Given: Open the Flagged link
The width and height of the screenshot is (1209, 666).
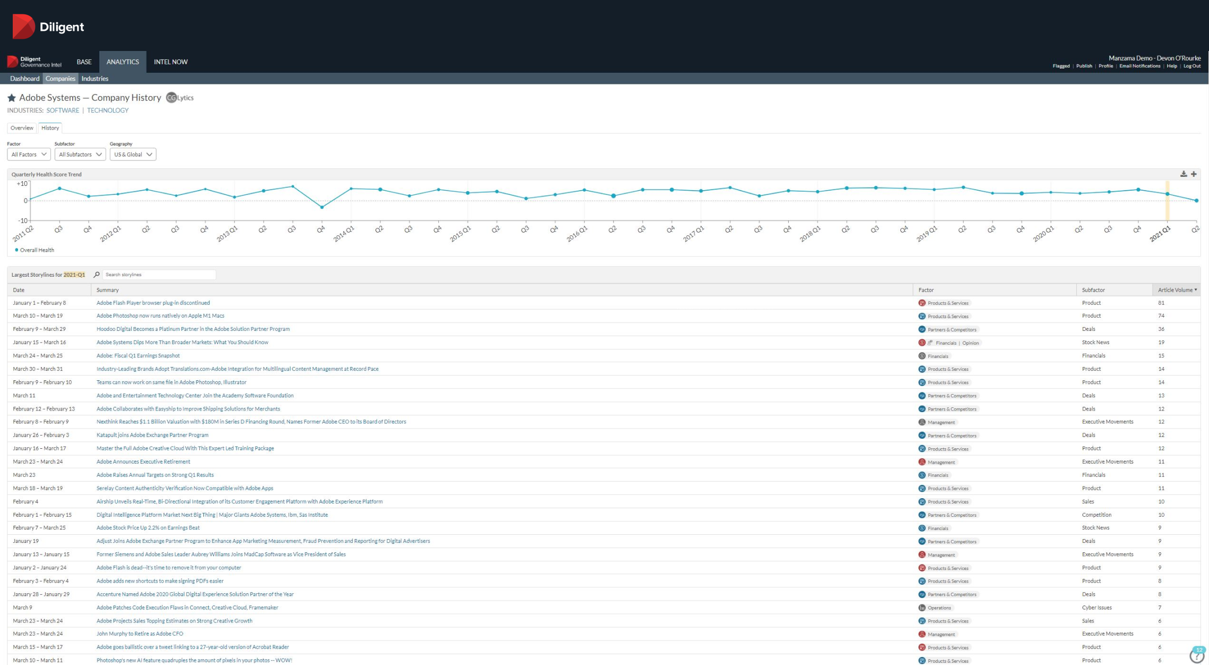Looking at the screenshot, I should click(x=1061, y=66).
